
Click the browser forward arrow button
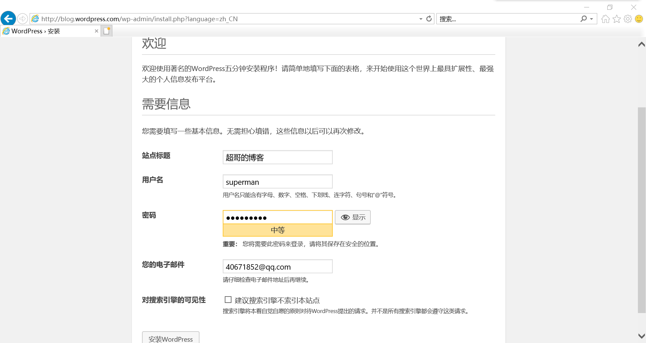coord(23,19)
